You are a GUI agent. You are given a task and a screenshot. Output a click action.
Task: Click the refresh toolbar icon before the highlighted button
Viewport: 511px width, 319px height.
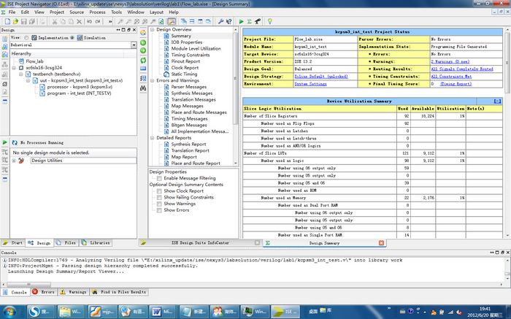coord(161,21)
